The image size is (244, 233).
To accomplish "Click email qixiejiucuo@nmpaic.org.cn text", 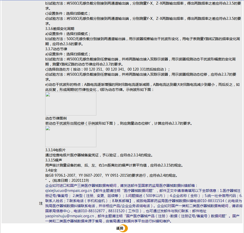I will [68, 191].
